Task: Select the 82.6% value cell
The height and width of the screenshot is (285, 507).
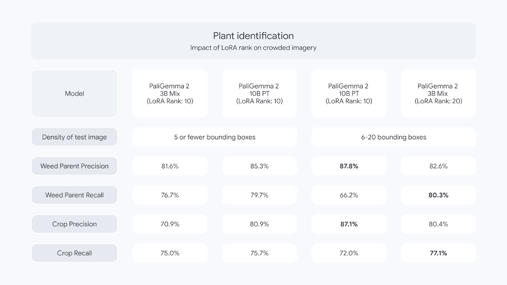Action: (438, 166)
